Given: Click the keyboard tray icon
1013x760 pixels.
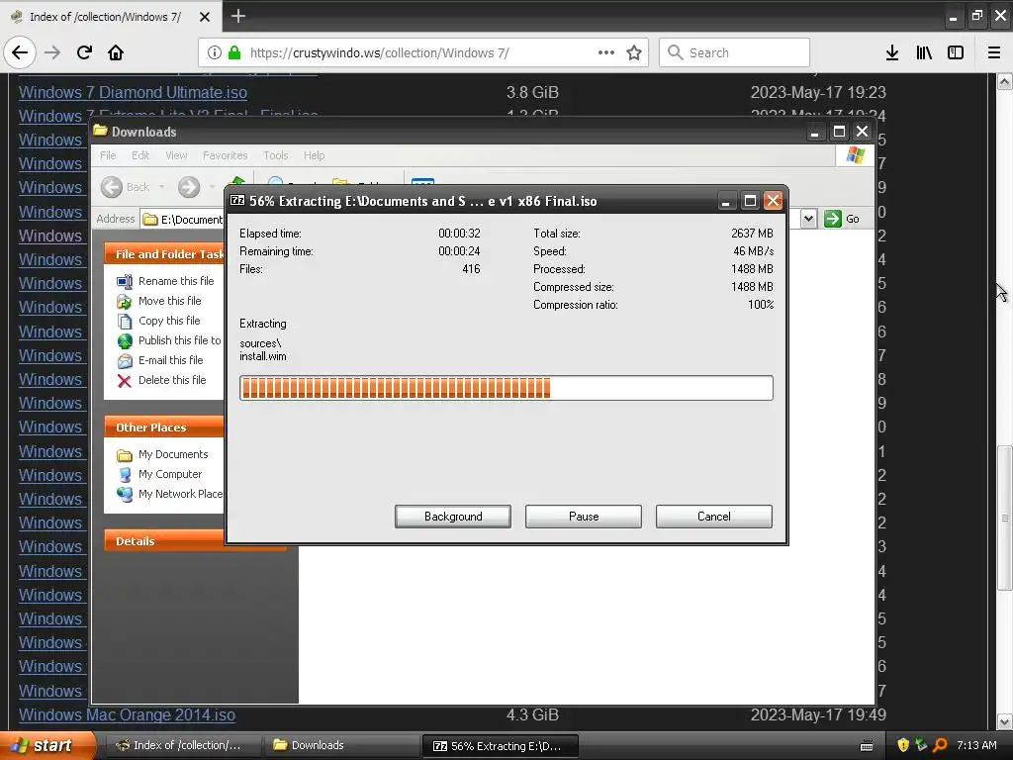Looking at the screenshot, I should pyautogui.click(x=867, y=746).
